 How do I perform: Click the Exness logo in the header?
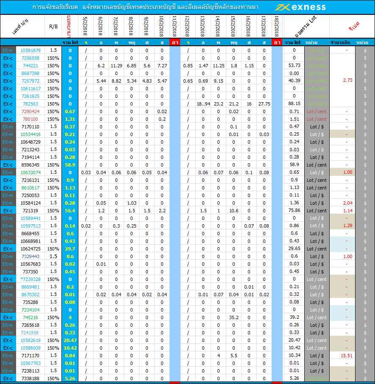(x=300, y=7)
